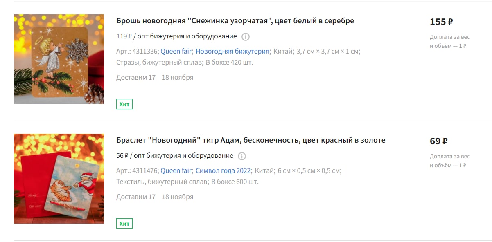The height and width of the screenshot is (242, 492).
Task: Click "Доплата за вес и объём" beside 155 ₽
Action: [x=450, y=41]
